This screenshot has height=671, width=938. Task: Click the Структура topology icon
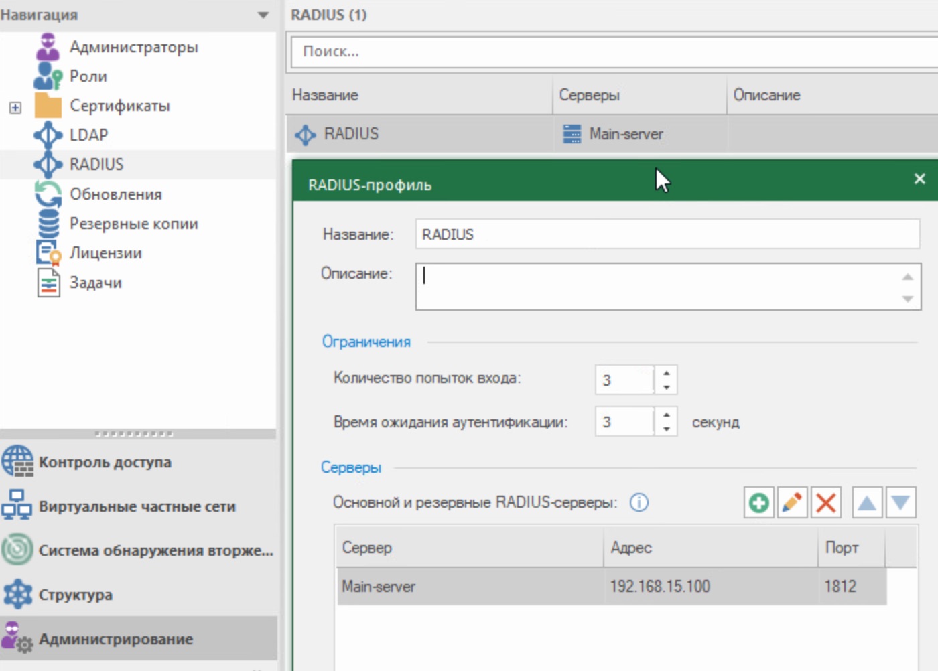click(x=17, y=594)
